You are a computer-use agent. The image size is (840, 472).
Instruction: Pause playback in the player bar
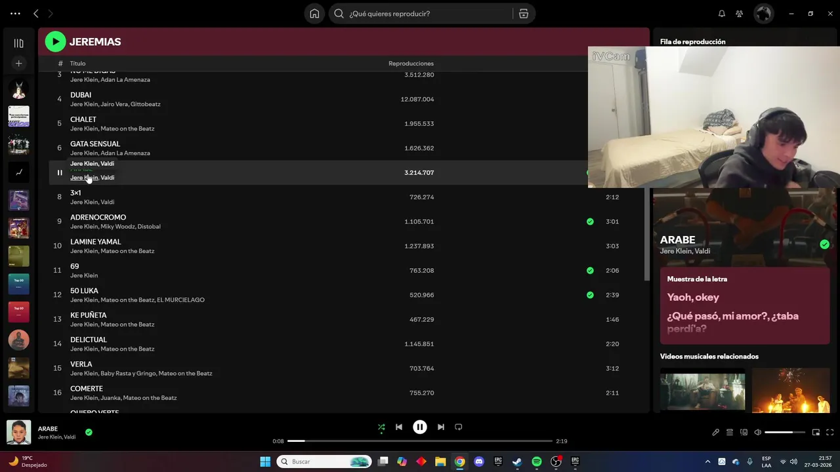click(x=420, y=427)
